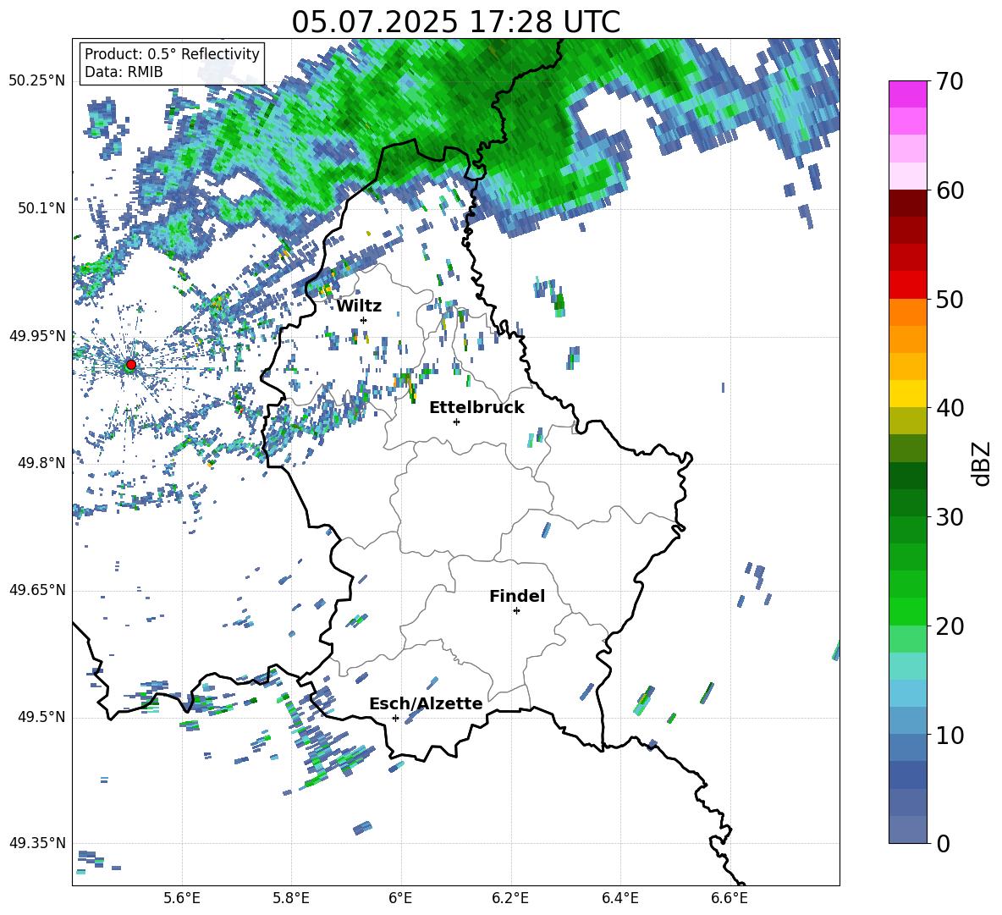
Task: Click the title 05.07.2025 17:28 UTC
Action: (455, 22)
